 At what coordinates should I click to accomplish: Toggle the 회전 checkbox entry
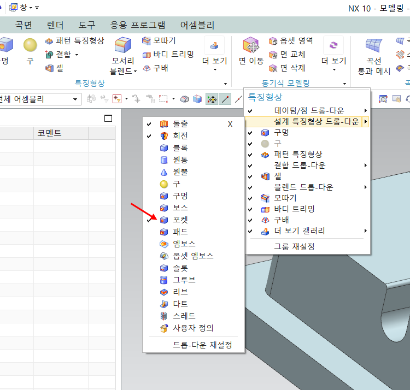(x=180, y=136)
